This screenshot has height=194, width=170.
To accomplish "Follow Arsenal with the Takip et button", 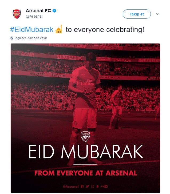I will coord(137,14).
